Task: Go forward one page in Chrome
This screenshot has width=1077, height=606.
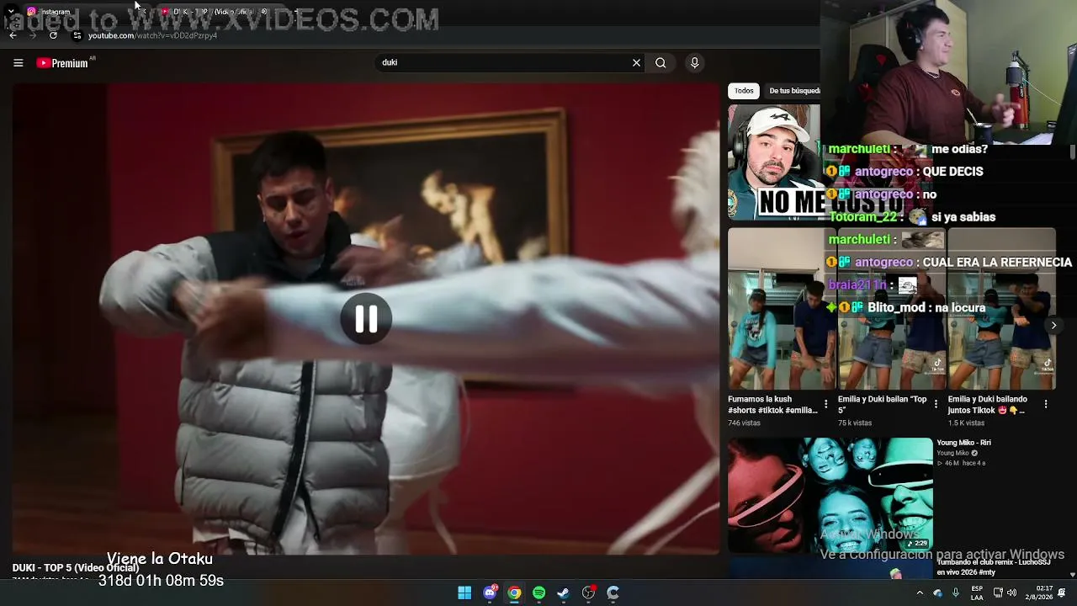Action: 33,35
